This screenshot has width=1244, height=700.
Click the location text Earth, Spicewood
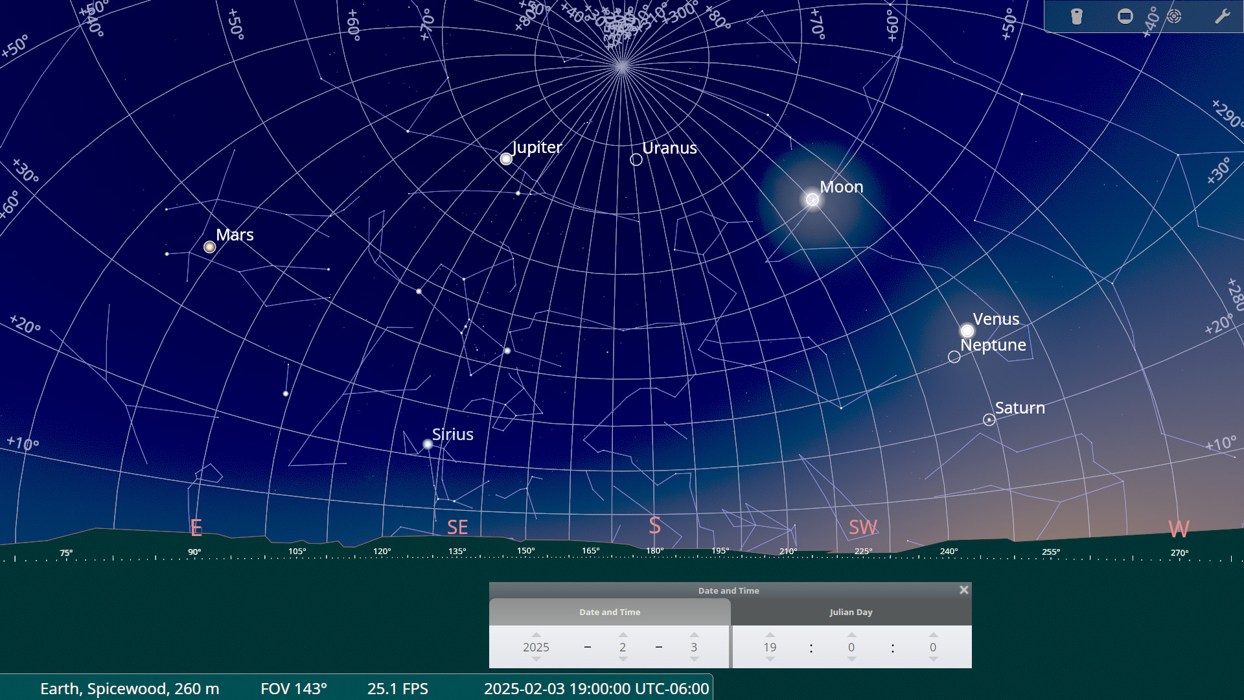(130, 688)
